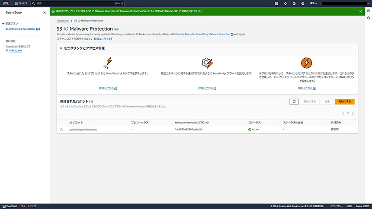The width and height of the screenshot is (372, 209).
Task: Click the success check icon in banner
Action: coord(53,11)
